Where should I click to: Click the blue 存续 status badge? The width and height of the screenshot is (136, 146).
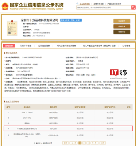pyautogui.click(x=71, y=20)
